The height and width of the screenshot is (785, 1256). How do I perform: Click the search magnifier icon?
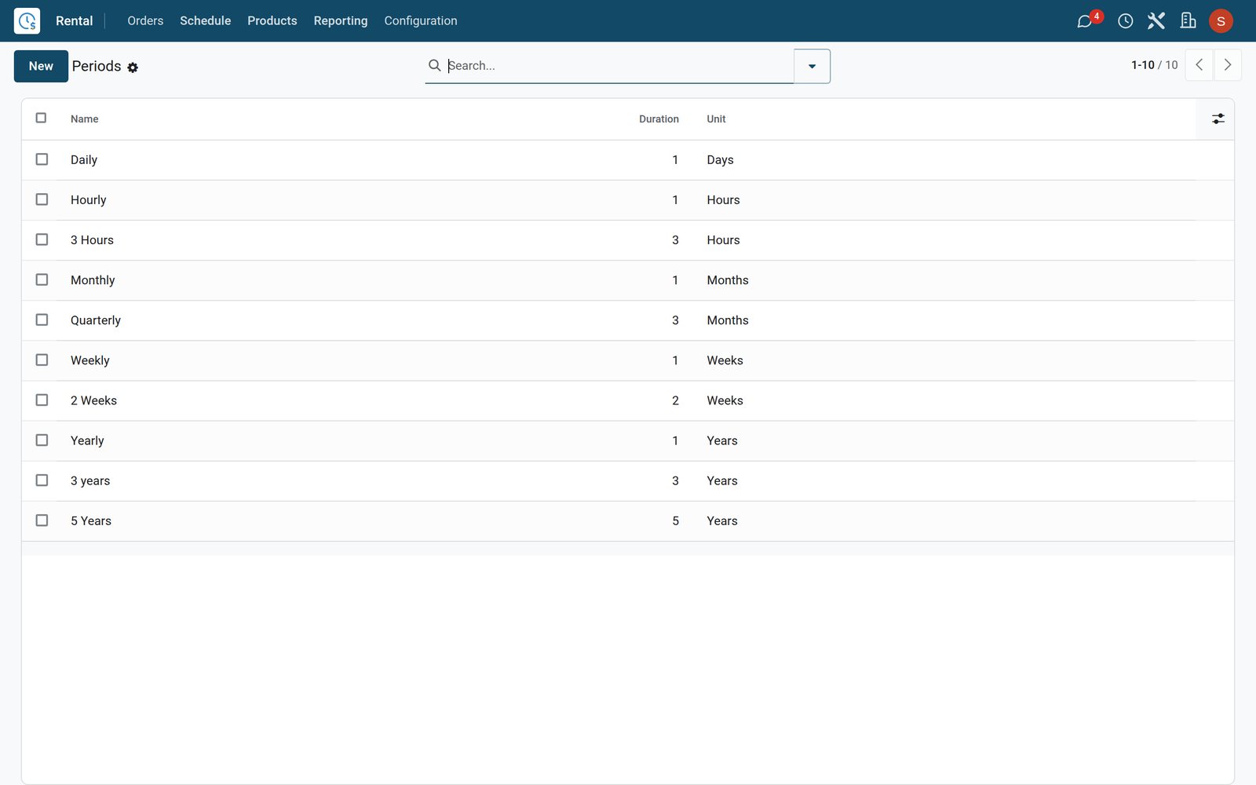pos(434,65)
